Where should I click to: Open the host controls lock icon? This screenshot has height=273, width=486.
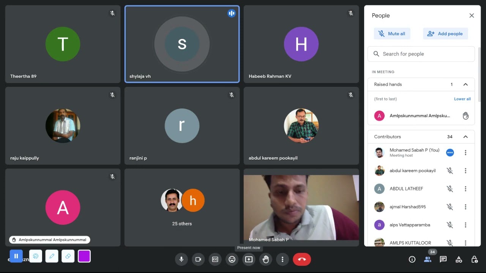pyautogui.click(x=474, y=259)
